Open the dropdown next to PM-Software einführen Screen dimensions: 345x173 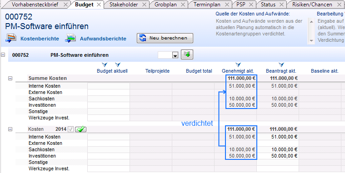(x=175, y=55)
